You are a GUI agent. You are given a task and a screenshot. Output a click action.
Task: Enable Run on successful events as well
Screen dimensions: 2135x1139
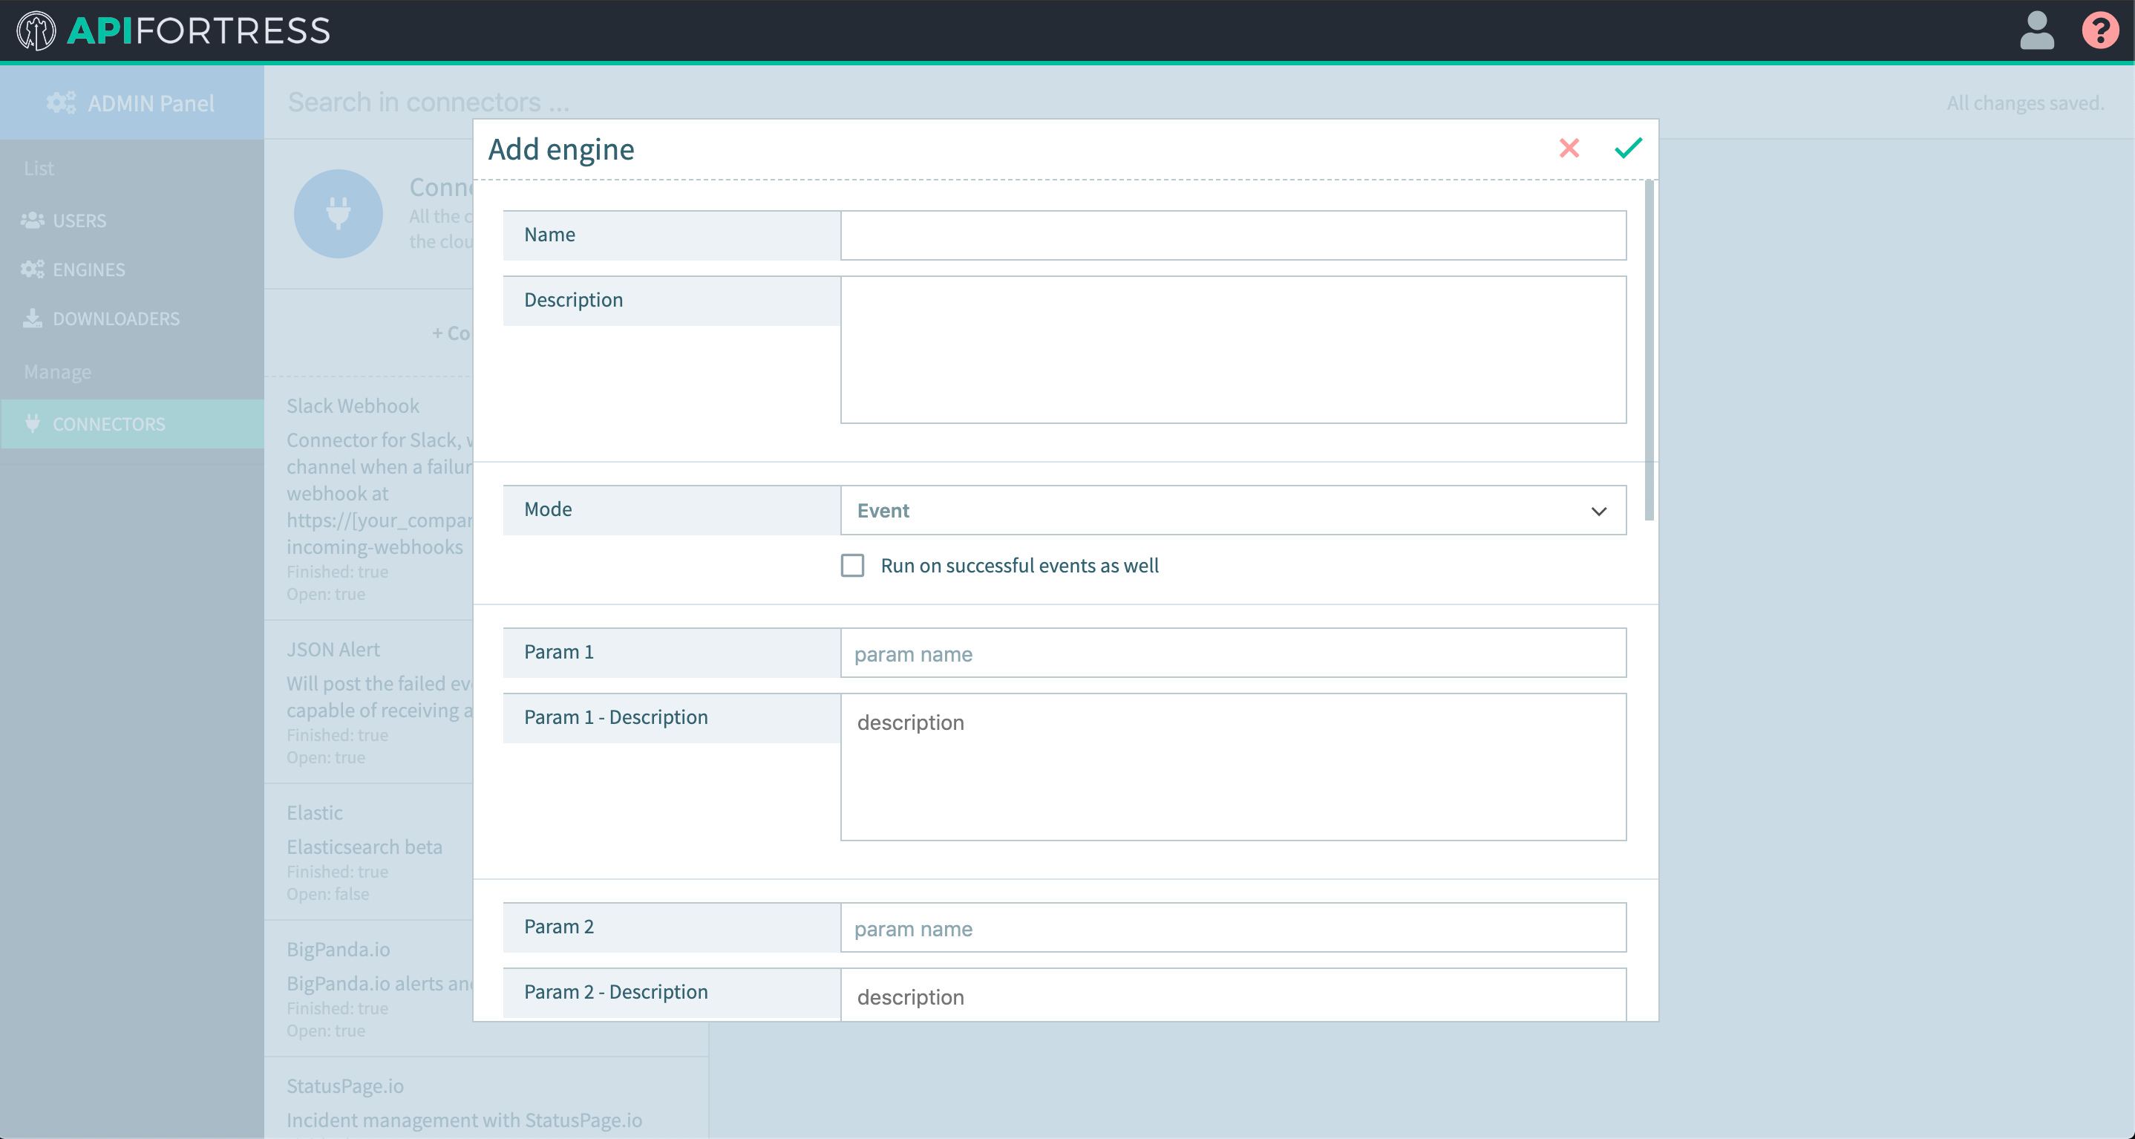(x=852, y=565)
